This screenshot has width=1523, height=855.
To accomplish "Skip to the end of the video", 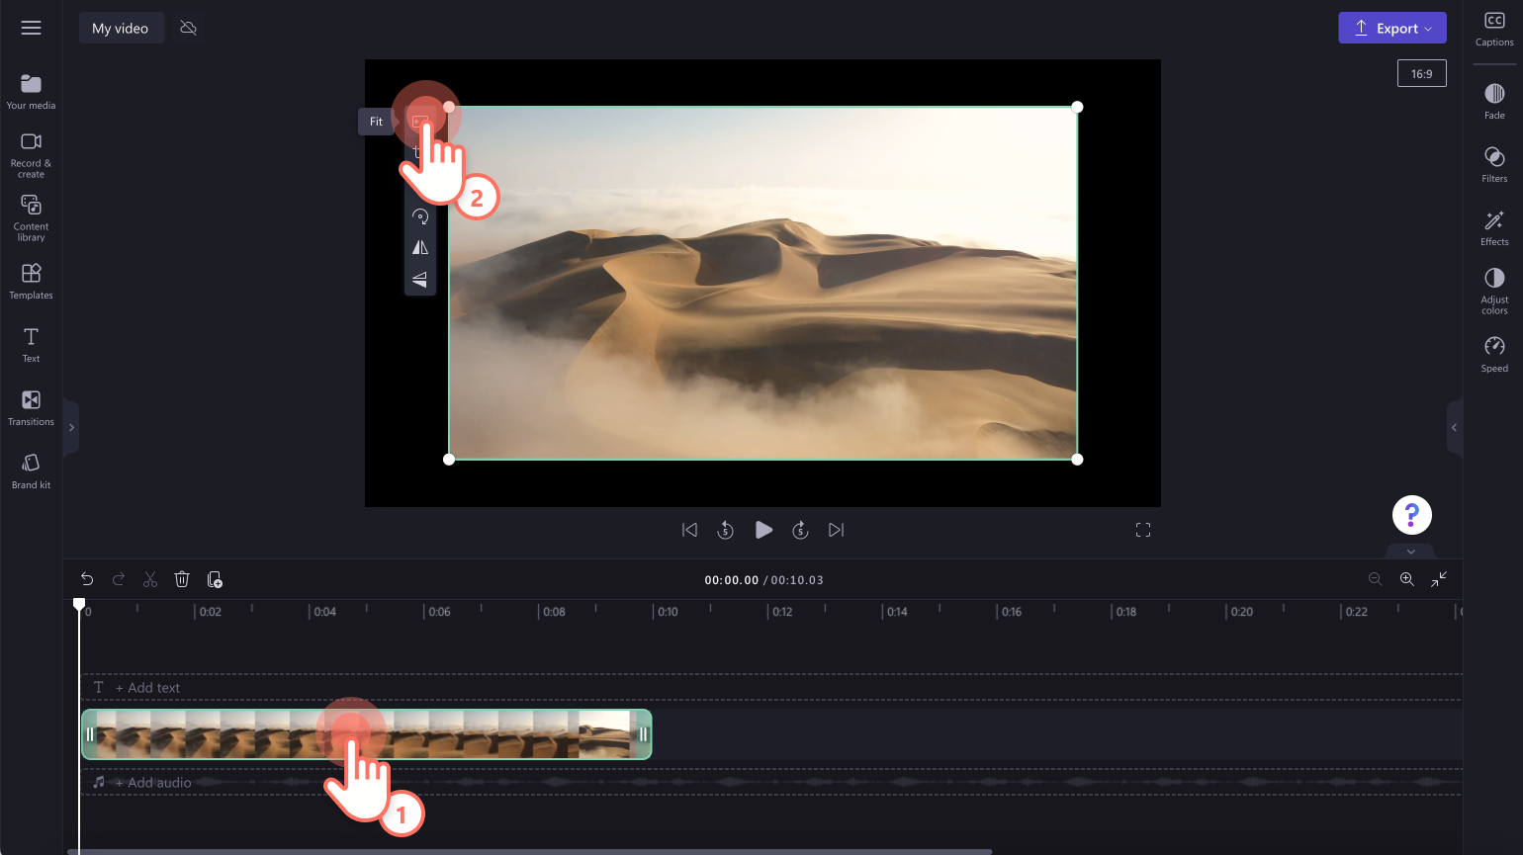I will click(x=837, y=530).
